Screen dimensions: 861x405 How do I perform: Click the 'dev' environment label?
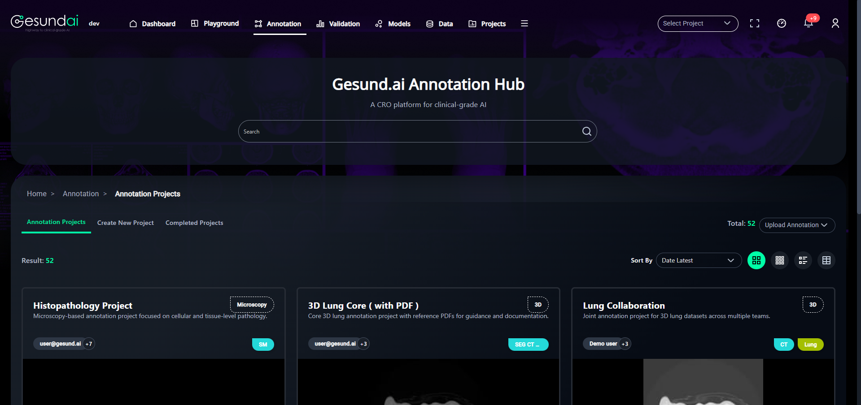tap(94, 24)
